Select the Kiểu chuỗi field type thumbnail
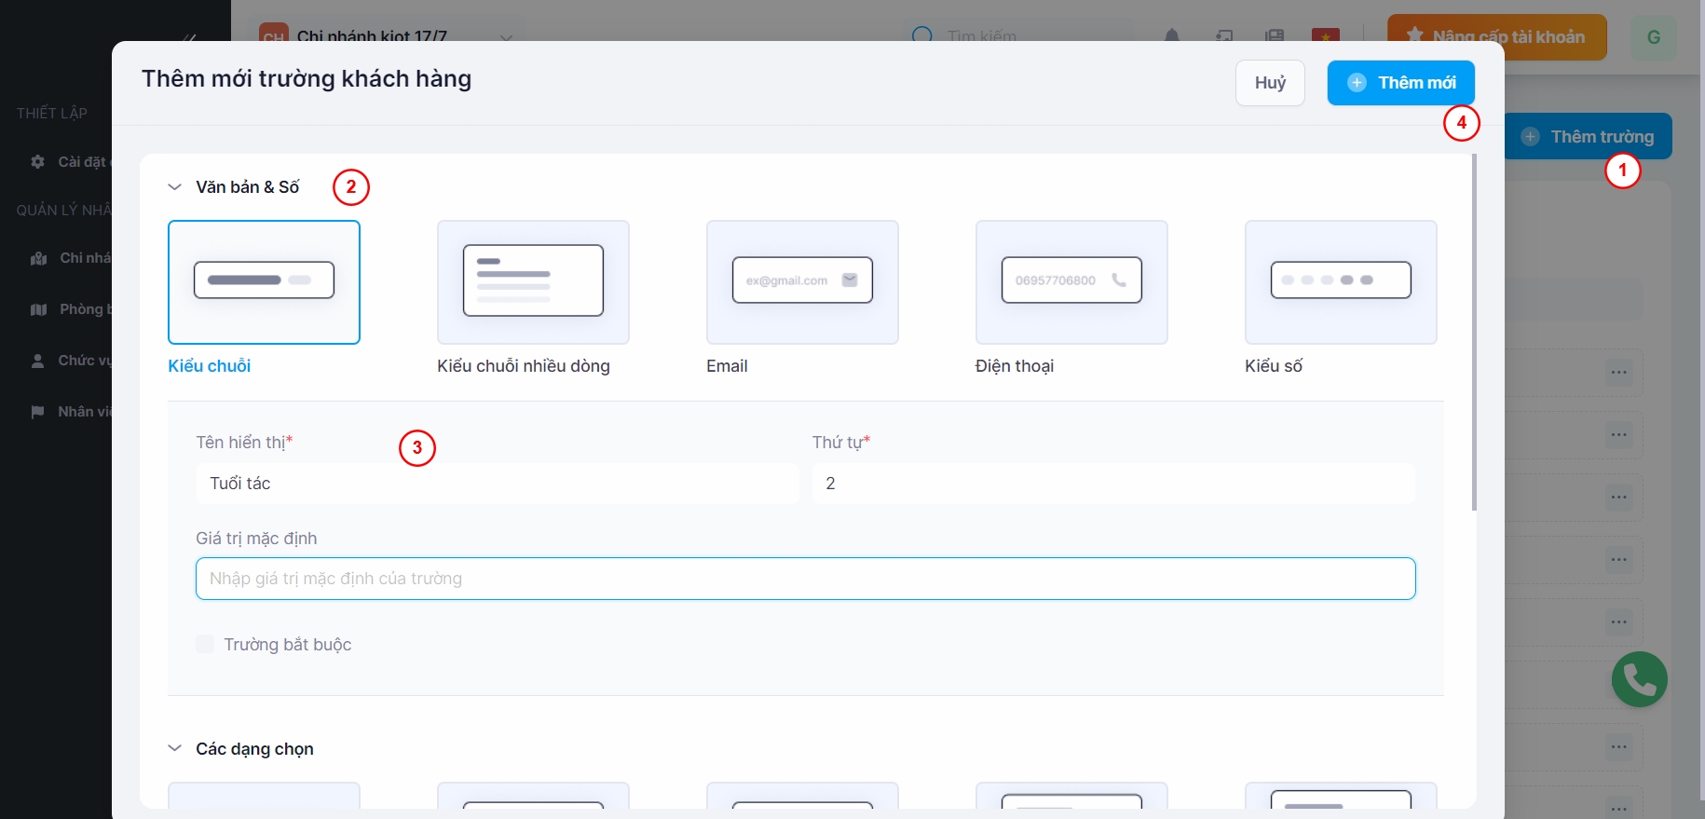This screenshot has height=819, width=1705. click(x=264, y=282)
